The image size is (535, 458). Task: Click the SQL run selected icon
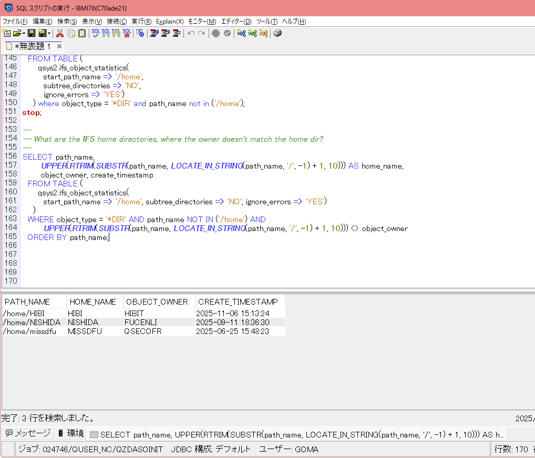[x=106, y=33]
